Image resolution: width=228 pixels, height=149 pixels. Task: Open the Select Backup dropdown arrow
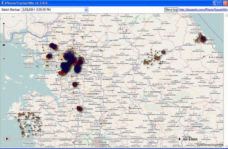(86, 10)
